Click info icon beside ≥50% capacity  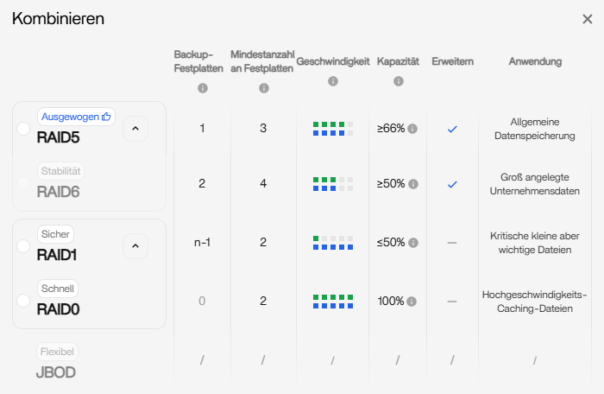tap(412, 184)
